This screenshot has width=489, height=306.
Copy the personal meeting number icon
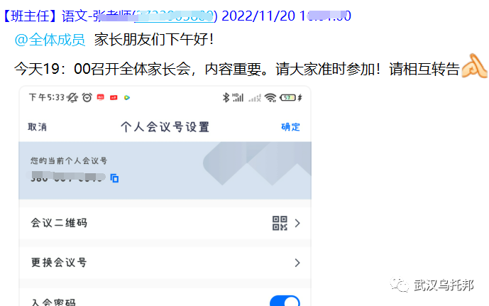(114, 178)
